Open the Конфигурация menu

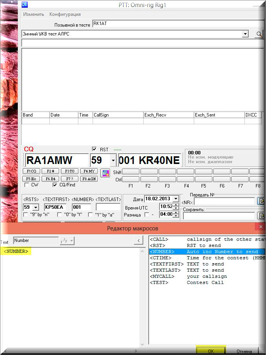click(65, 14)
